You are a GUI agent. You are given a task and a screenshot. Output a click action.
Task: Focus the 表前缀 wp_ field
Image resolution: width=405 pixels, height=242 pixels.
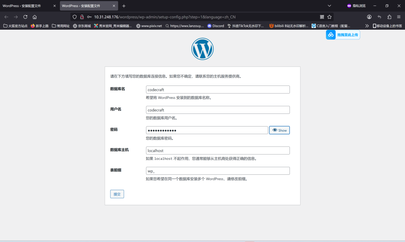218,171
